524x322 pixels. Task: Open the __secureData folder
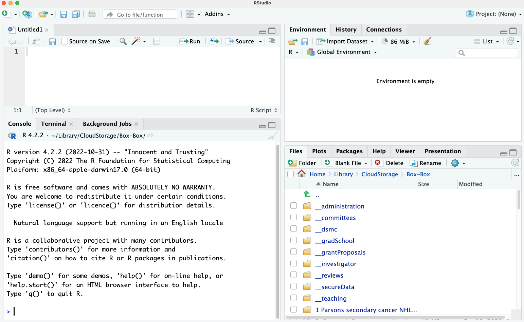[335, 287]
